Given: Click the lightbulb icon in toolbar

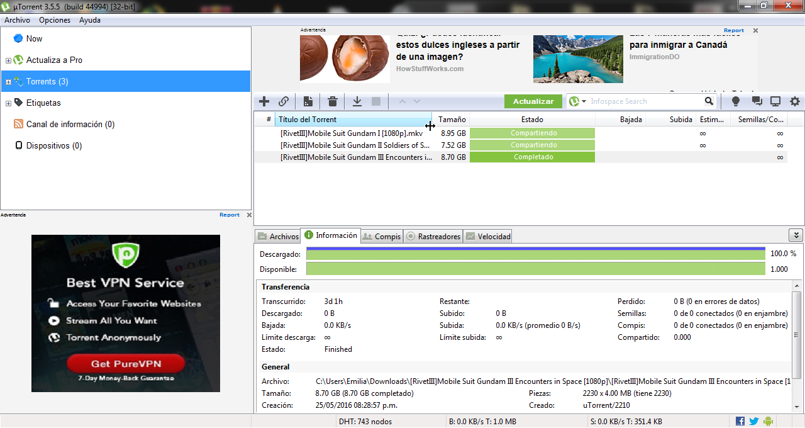Looking at the screenshot, I should [x=735, y=101].
